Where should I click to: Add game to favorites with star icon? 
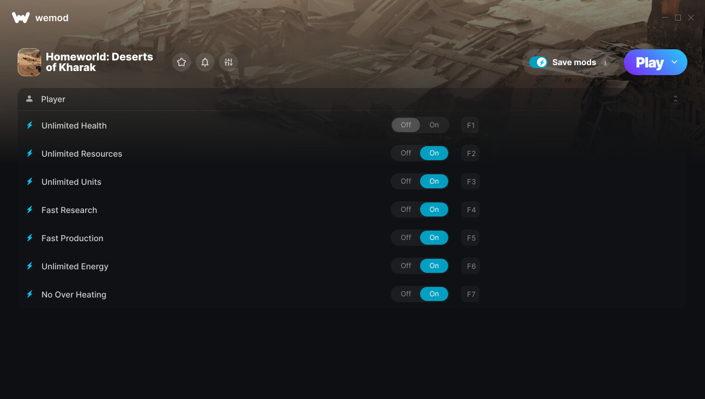182,62
